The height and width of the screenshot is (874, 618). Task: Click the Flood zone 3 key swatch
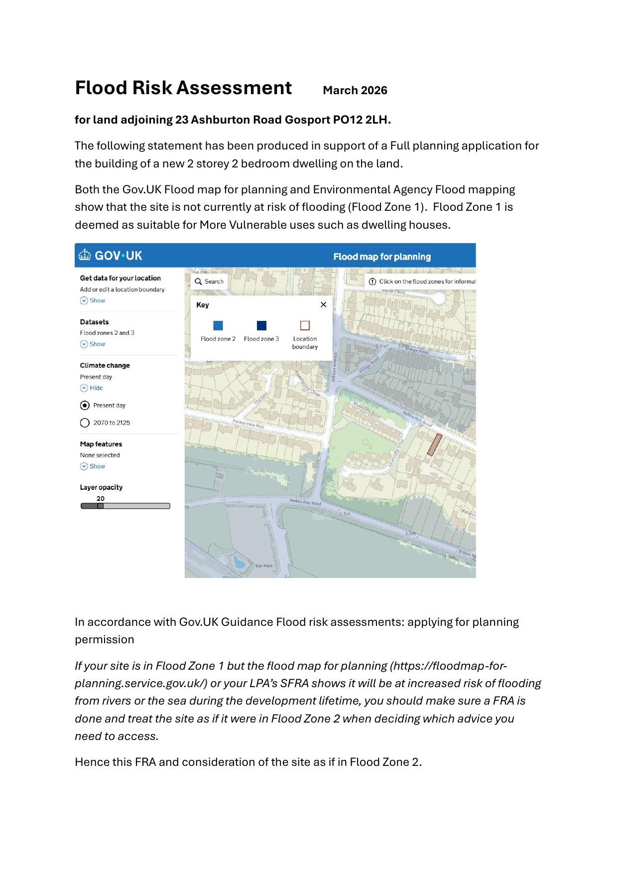point(261,325)
